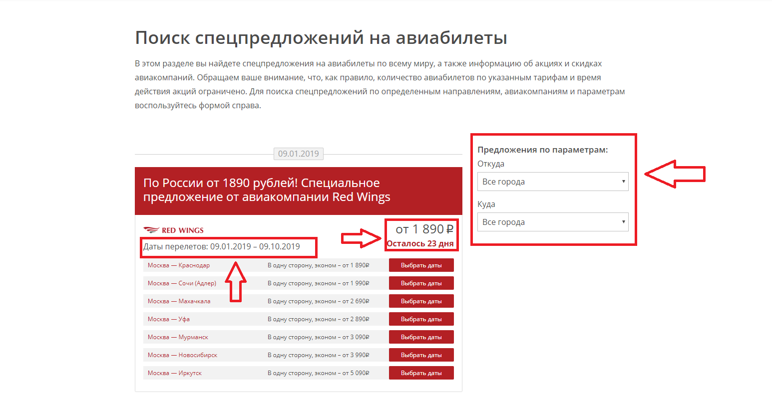Click fare text 'эконом – от 5 090₽'

coord(342,373)
